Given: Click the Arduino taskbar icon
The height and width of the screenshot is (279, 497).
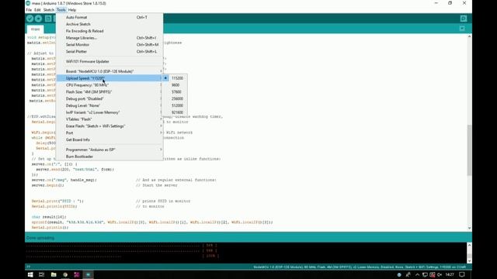Looking at the screenshot, I should pos(88,274).
